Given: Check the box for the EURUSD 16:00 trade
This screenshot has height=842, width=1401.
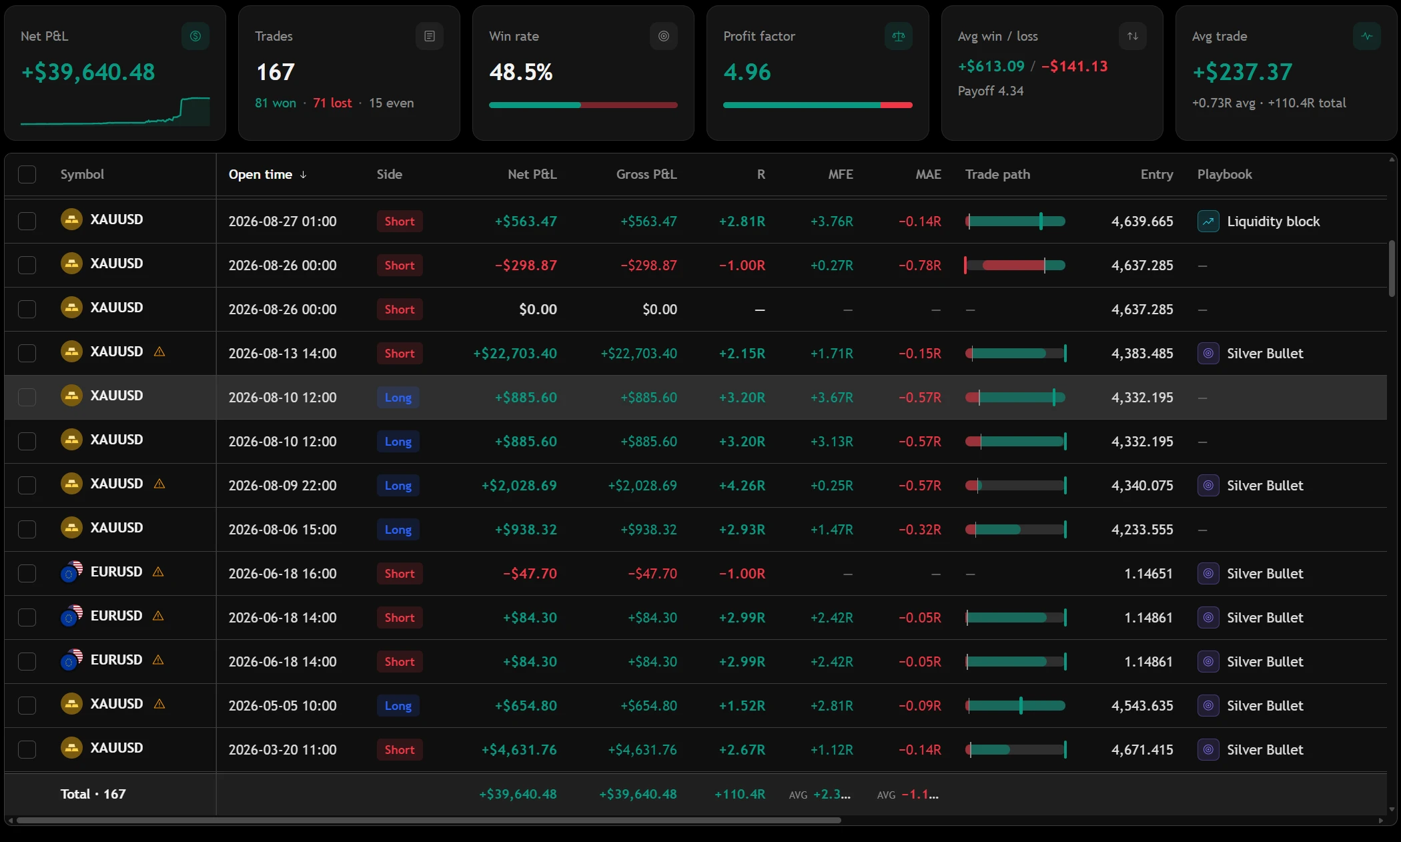Looking at the screenshot, I should tap(27, 573).
